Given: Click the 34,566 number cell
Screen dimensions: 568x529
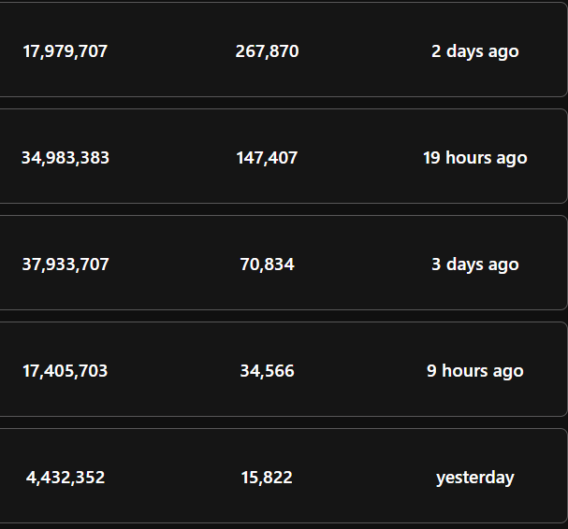Looking at the screenshot, I should tap(267, 371).
